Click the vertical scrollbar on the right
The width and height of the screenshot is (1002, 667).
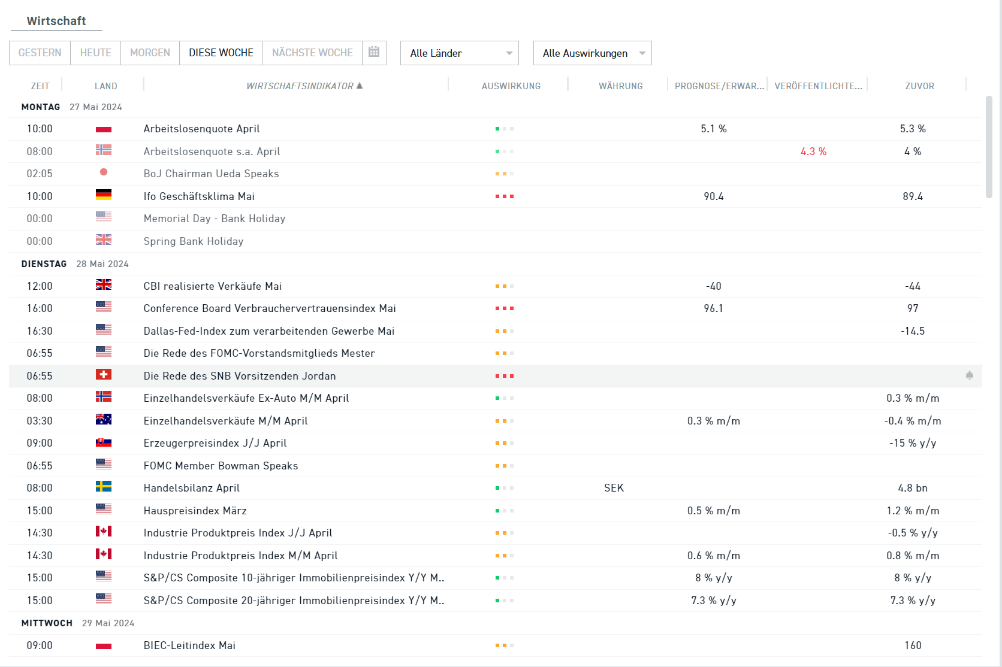coord(989,147)
